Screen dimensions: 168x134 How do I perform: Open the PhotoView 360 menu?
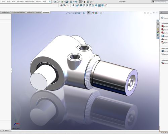30,2
